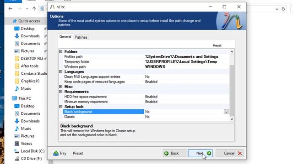Select the Profiles path row

tap(146, 56)
